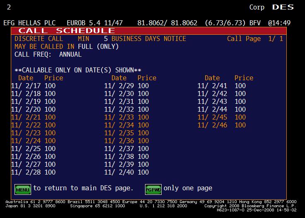Select call date 11/ 2/40 row
Image resolution: width=305 pixels, height=218 pixels.
[x=127, y=172]
